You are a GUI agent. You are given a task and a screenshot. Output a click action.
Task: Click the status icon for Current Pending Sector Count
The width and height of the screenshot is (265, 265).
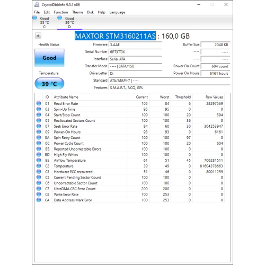point(39,177)
